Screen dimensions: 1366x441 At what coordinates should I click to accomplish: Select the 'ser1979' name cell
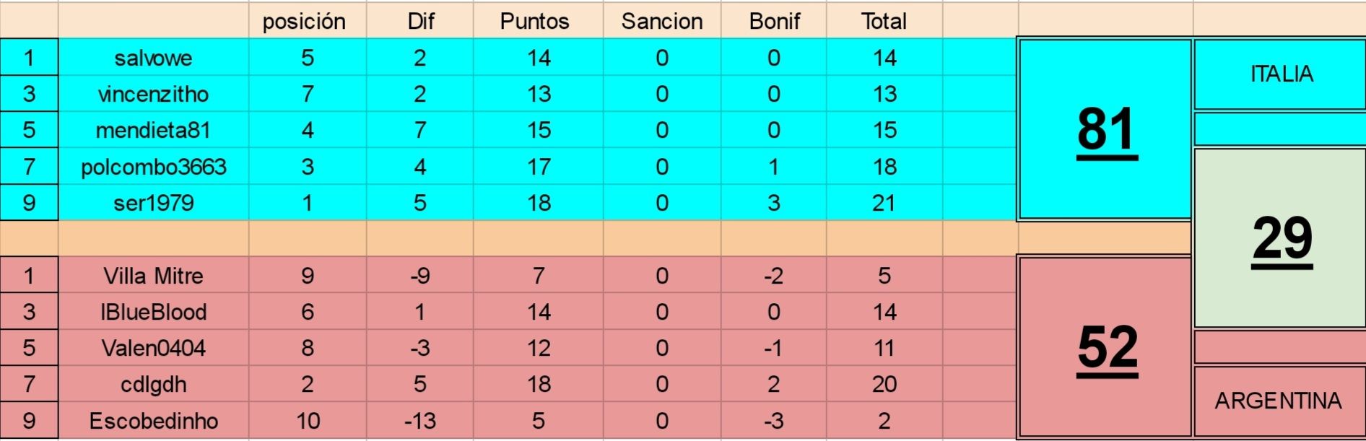pos(154,203)
